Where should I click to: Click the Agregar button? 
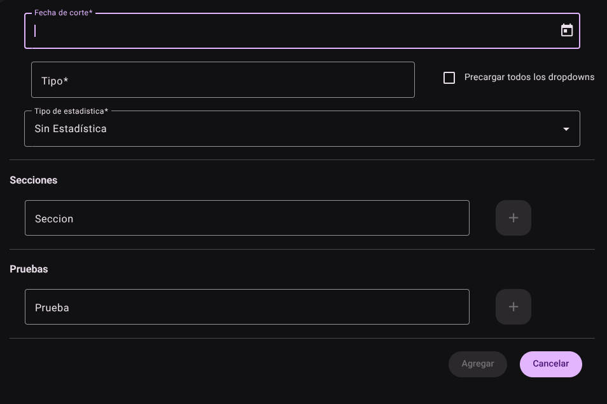(x=478, y=364)
